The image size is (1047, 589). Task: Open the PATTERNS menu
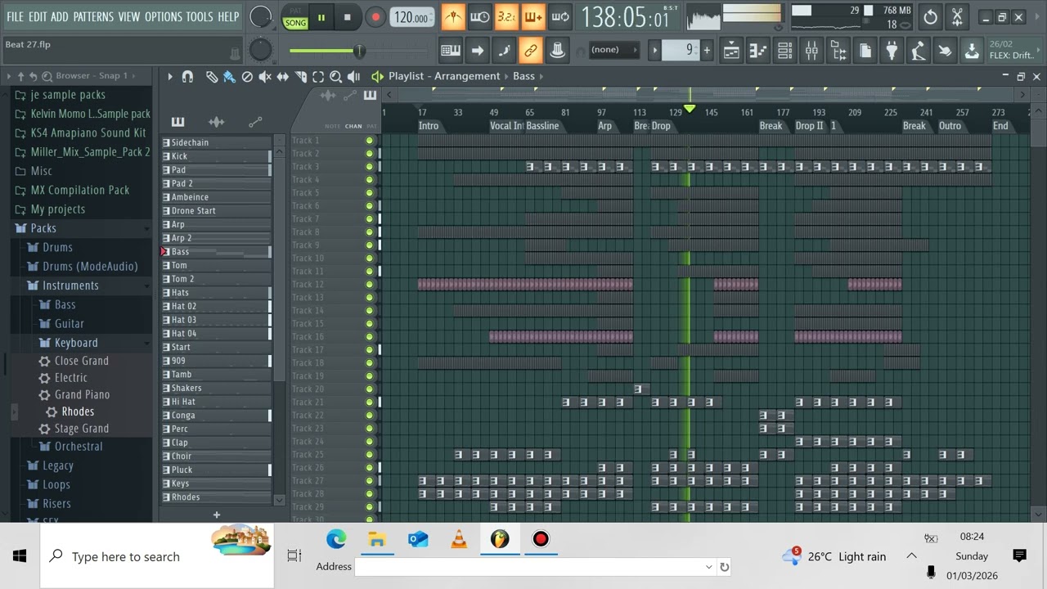[x=93, y=16]
